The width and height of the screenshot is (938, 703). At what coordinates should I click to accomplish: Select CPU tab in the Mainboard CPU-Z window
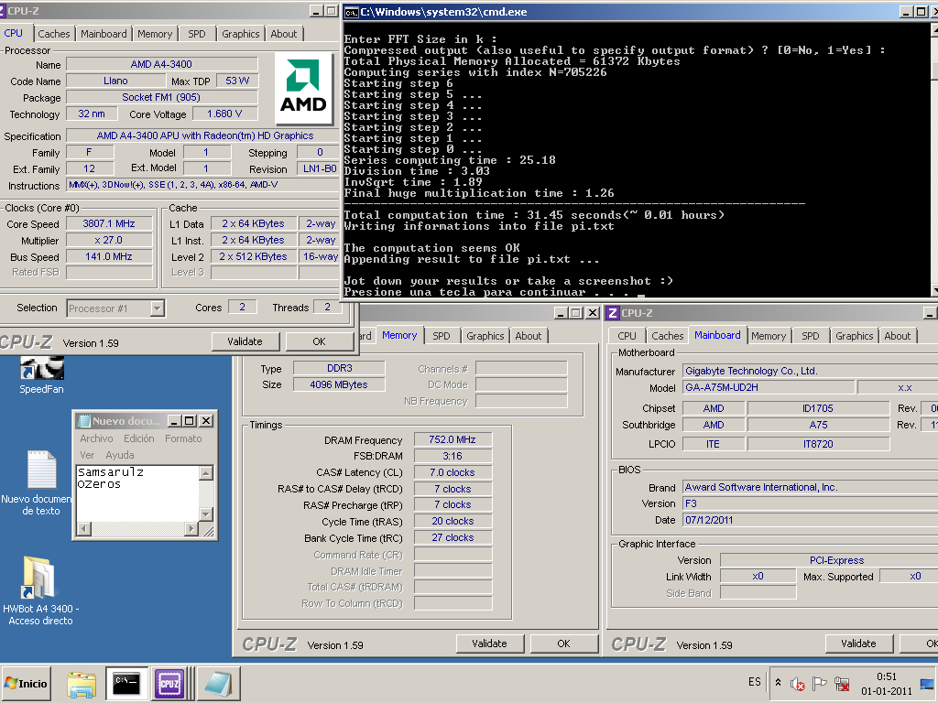click(627, 336)
